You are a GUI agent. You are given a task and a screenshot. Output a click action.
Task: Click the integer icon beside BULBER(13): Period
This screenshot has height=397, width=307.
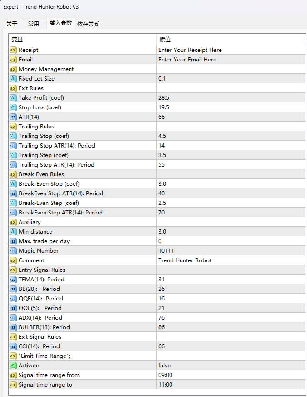[13, 327]
